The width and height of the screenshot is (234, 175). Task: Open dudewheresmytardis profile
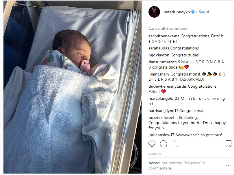coord(168,86)
